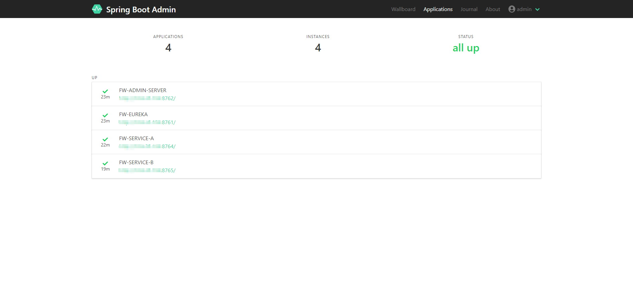Select the FW-SERVICE-B application name
Viewport: 633px width, 295px height.
[x=136, y=162]
